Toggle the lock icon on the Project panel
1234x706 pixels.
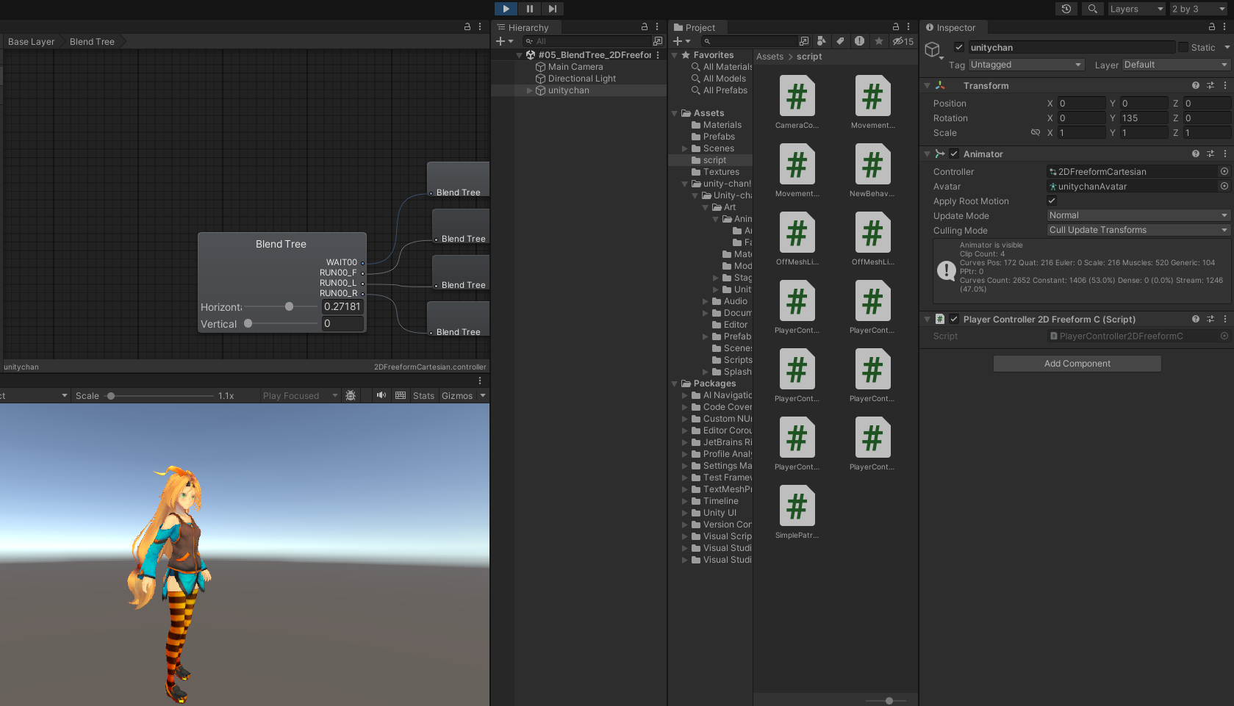[x=896, y=26]
